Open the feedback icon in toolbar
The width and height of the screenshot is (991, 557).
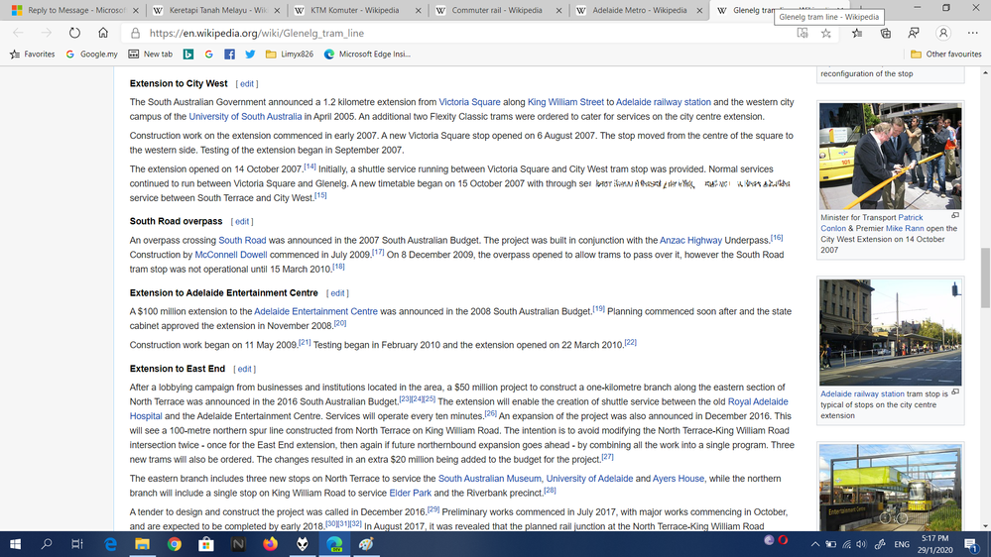pos(914,33)
